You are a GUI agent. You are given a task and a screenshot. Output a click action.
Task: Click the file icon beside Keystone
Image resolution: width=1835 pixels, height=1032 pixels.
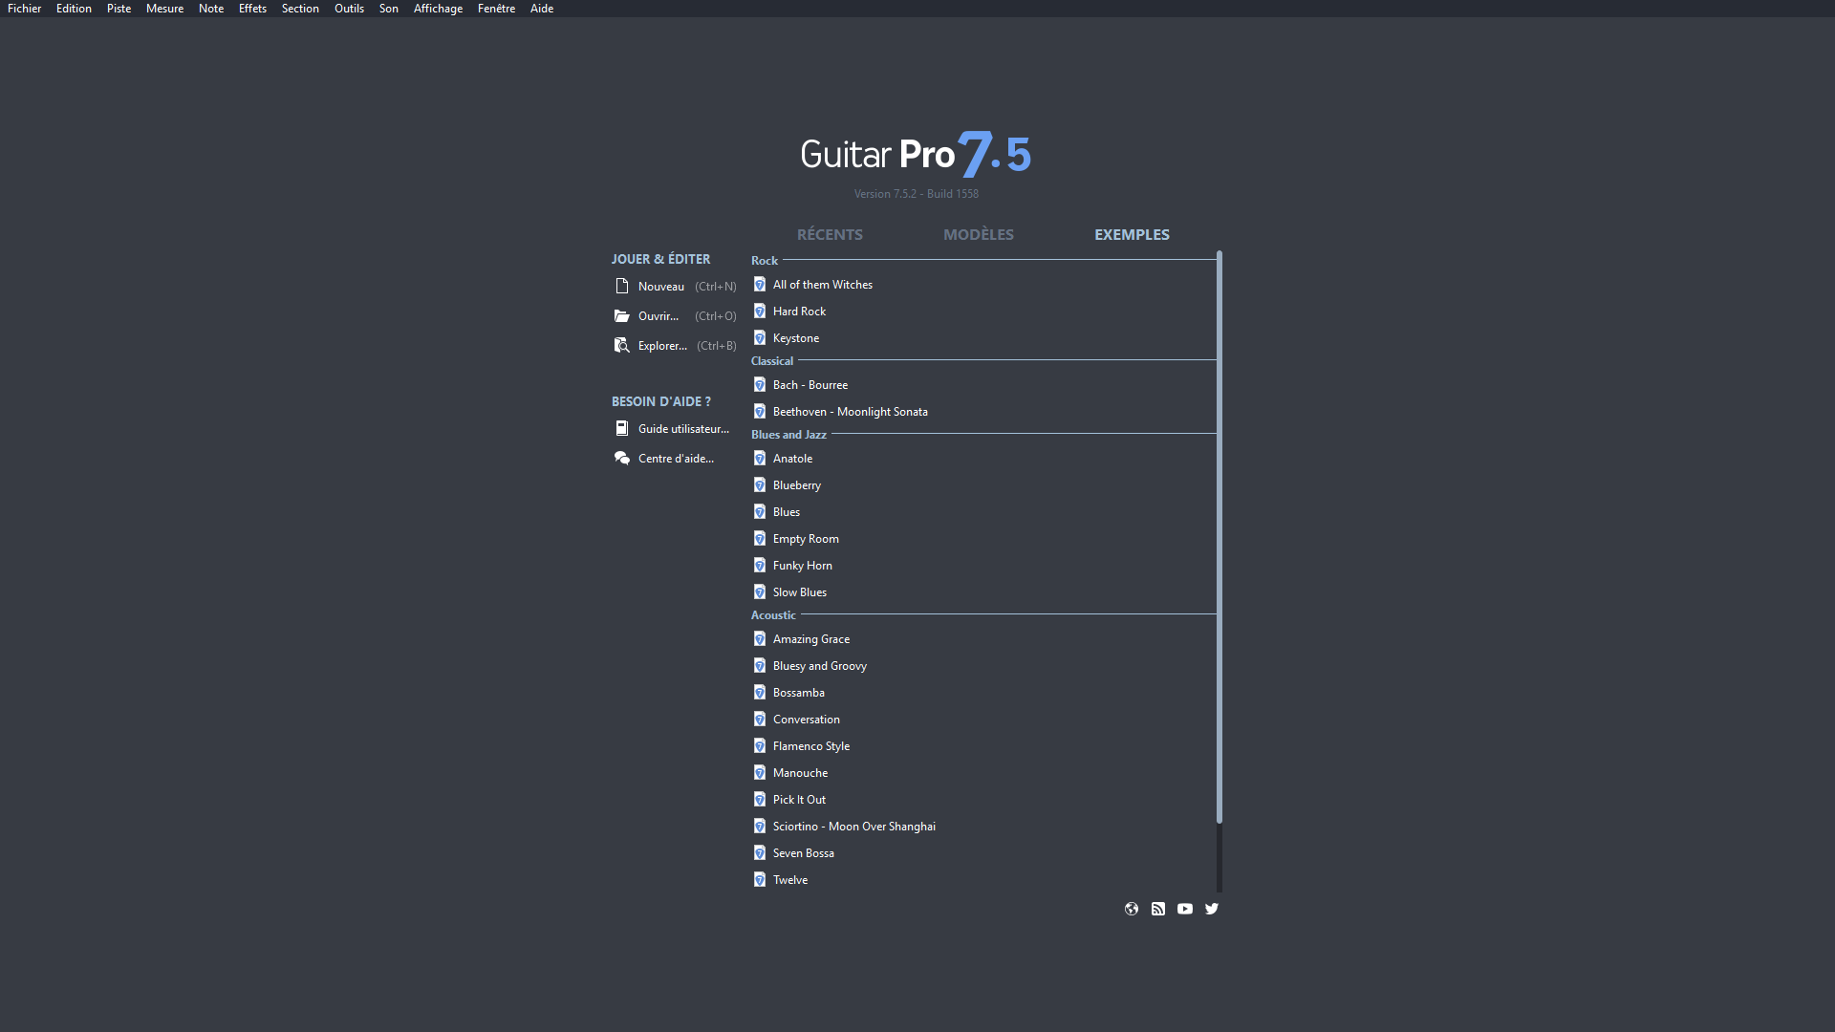click(x=760, y=337)
